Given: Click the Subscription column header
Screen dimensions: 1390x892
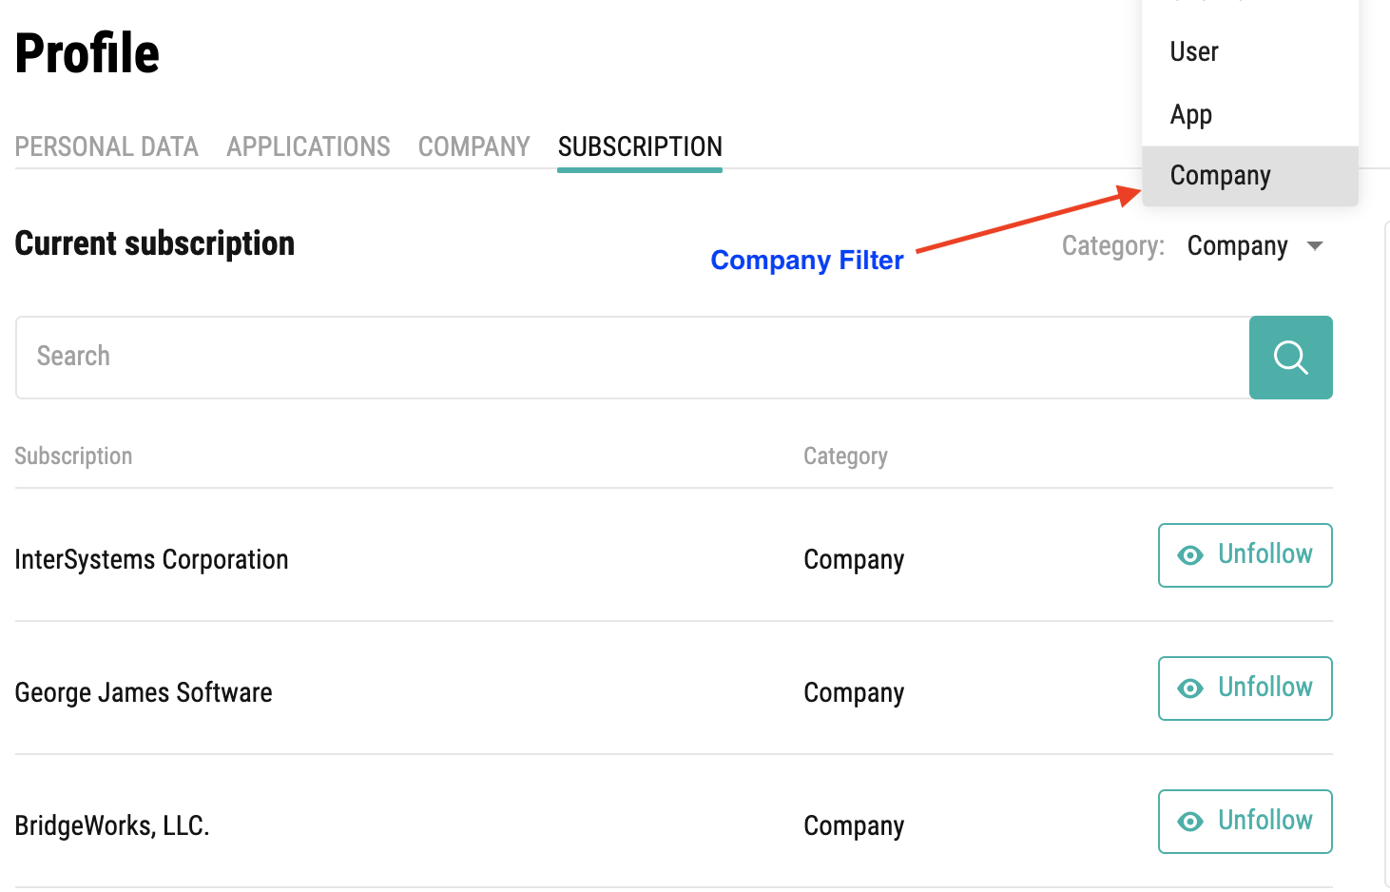Looking at the screenshot, I should pos(73,456).
